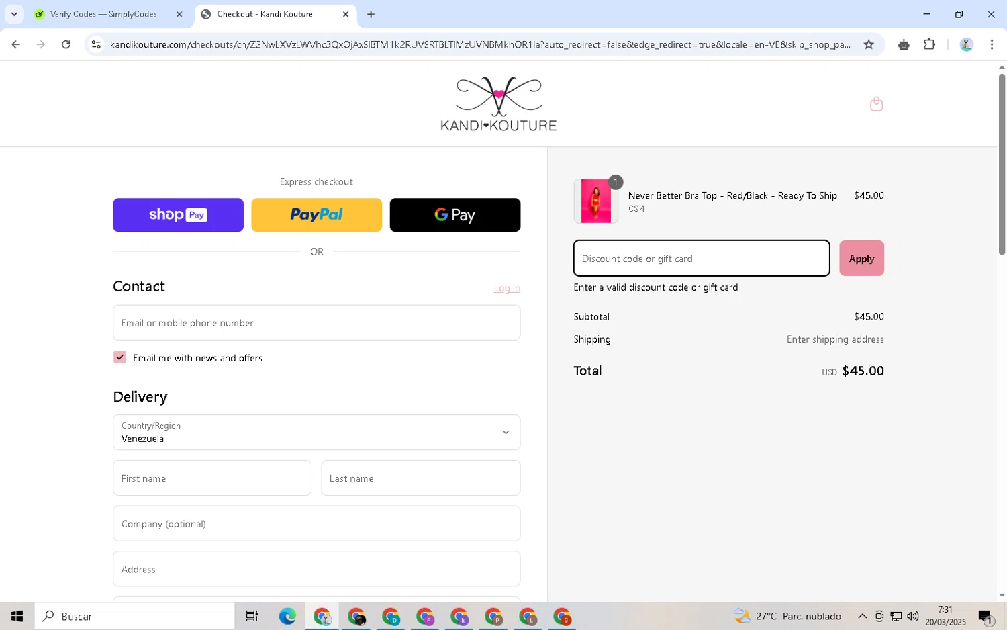1007x630 pixels.
Task: Show hidden system tray icons
Action: coord(862,616)
